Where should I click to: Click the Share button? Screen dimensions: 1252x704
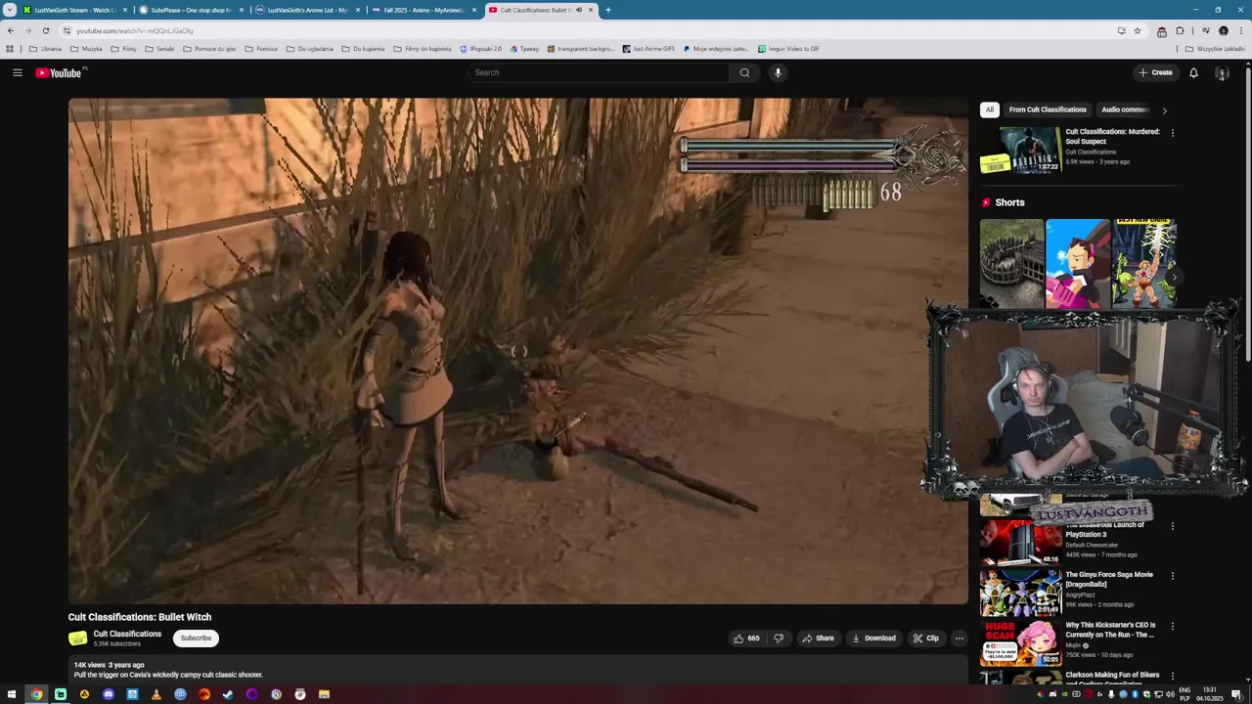coord(818,638)
